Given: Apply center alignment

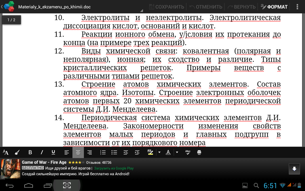Looking at the screenshot, I should click(x=78, y=153).
